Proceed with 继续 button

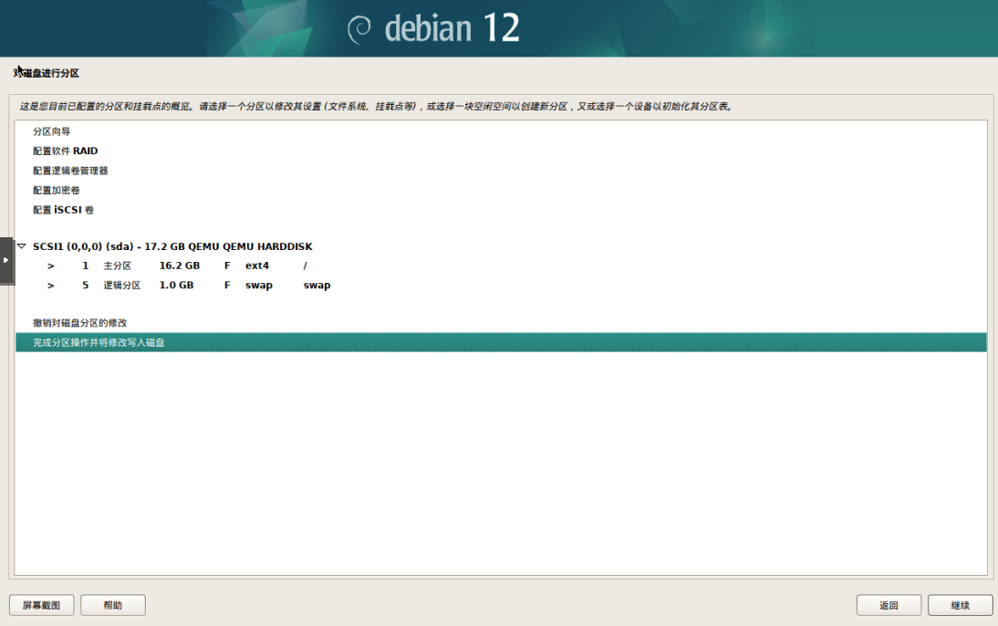pyautogui.click(x=960, y=605)
